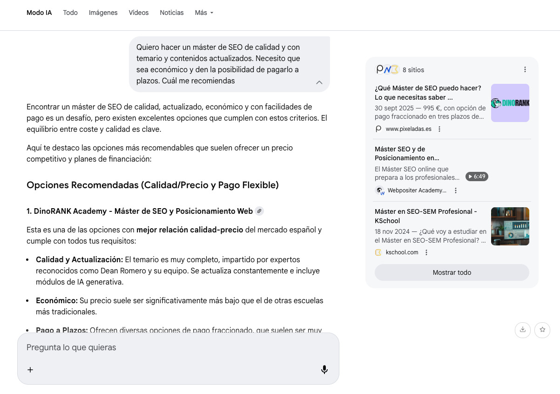Image resolution: width=560 pixels, height=394 pixels.
Task: Click the Mostrar todo button
Action: tap(452, 272)
